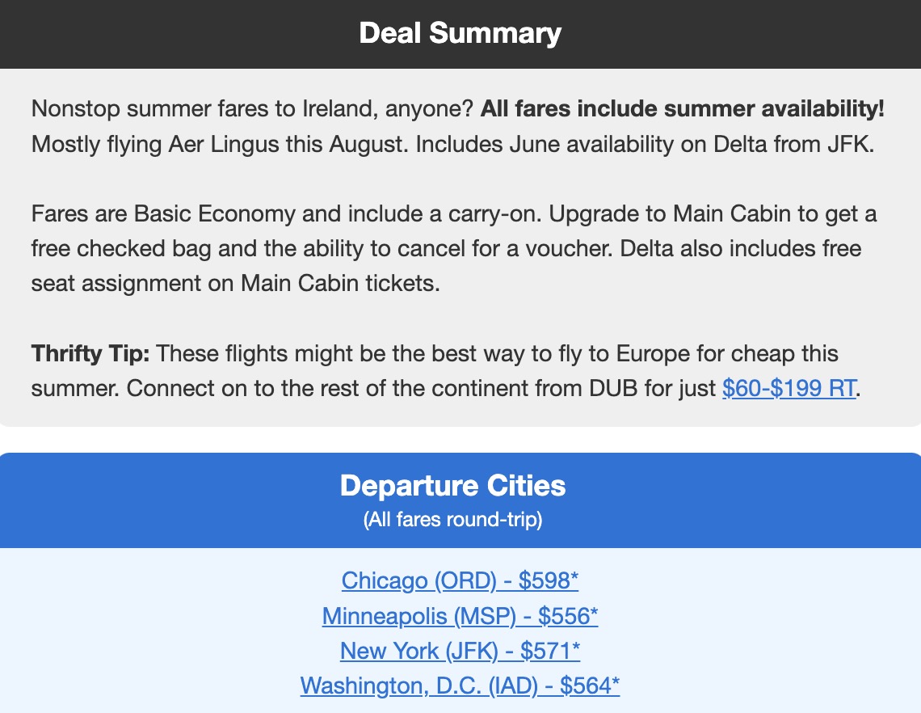Click the Departure Cities header bar
The width and height of the screenshot is (921, 713).
pyautogui.click(x=455, y=485)
